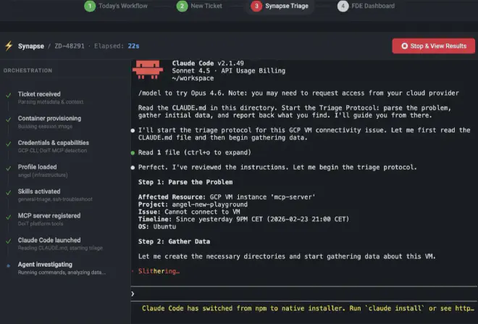Switch to the FDE Dashboard step tab
478x324 pixels.
366,6
